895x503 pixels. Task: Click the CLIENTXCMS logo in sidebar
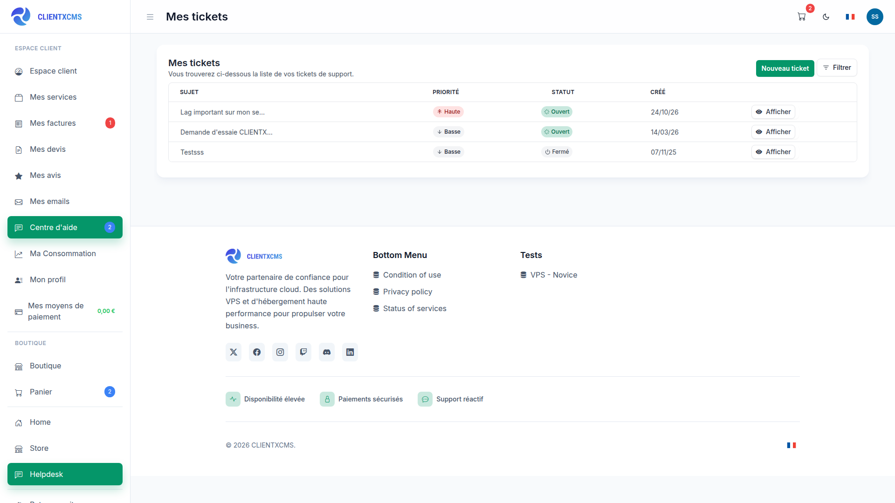point(47,17)
